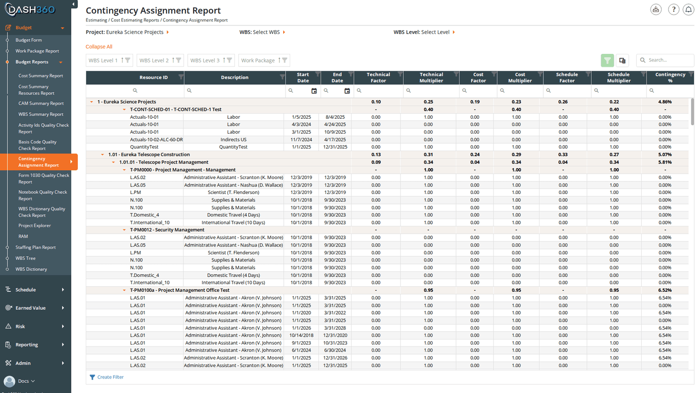Expand the Reporting menu

(63, 345)
